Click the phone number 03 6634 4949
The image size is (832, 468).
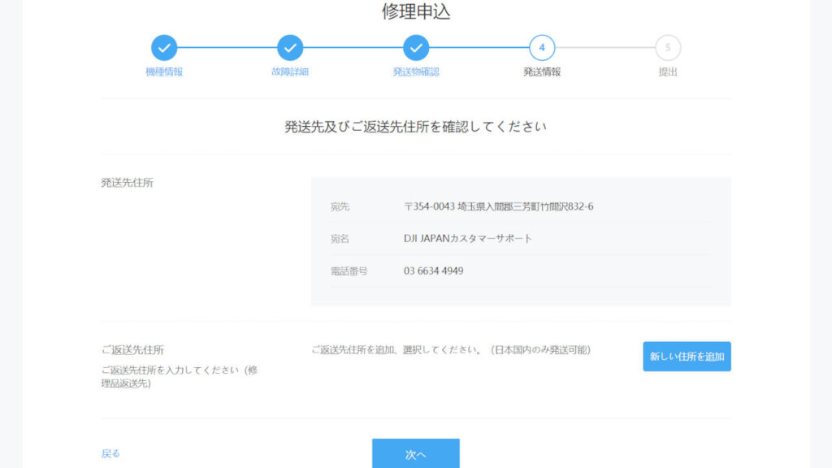(434, 271)
